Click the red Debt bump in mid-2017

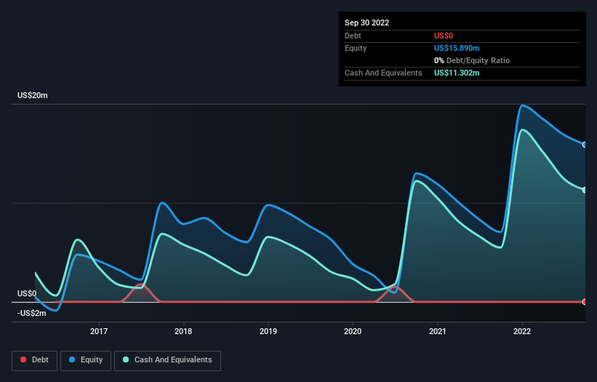140,293
